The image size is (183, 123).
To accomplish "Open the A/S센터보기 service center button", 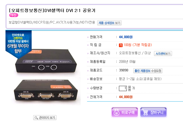I will point(163,53).
